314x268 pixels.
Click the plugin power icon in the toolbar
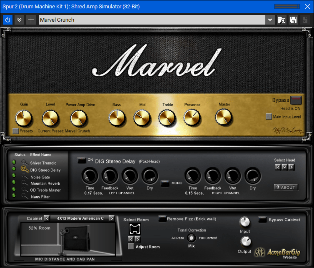7,20
